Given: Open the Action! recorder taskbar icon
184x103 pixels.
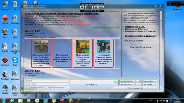Looking at the screenshot, I should [62, 100].
